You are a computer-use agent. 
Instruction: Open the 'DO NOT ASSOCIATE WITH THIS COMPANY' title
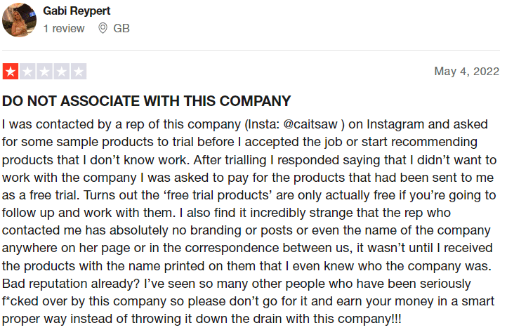[147, 101]
